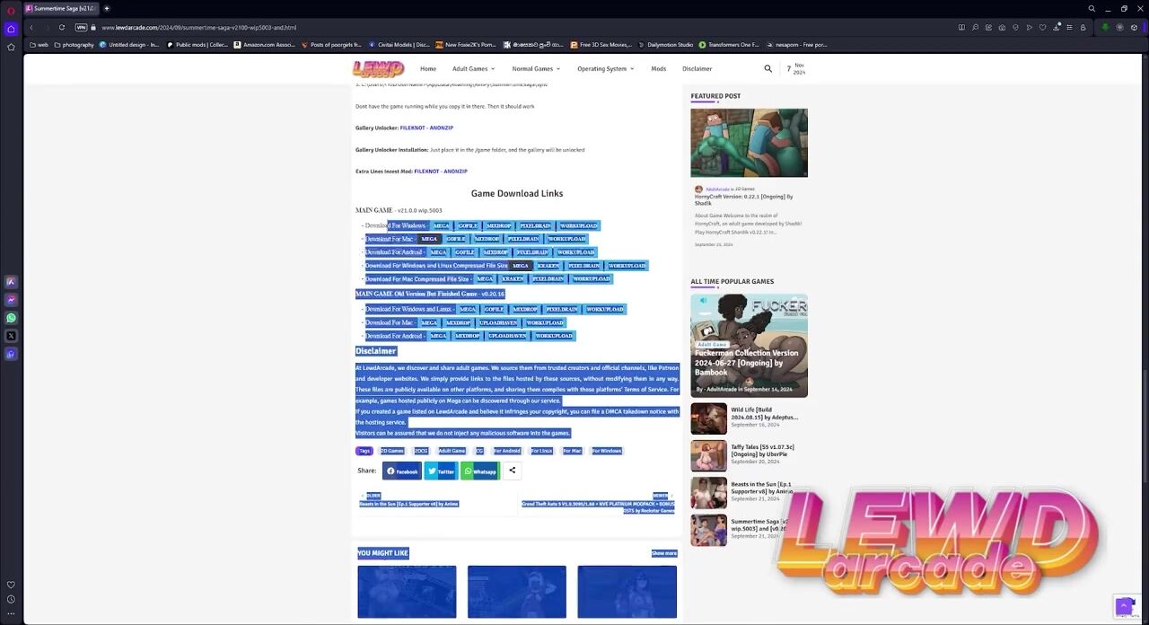1149x625 pixels.
Task: Expand the Normal Games dropdown menu
Action: 535,68
